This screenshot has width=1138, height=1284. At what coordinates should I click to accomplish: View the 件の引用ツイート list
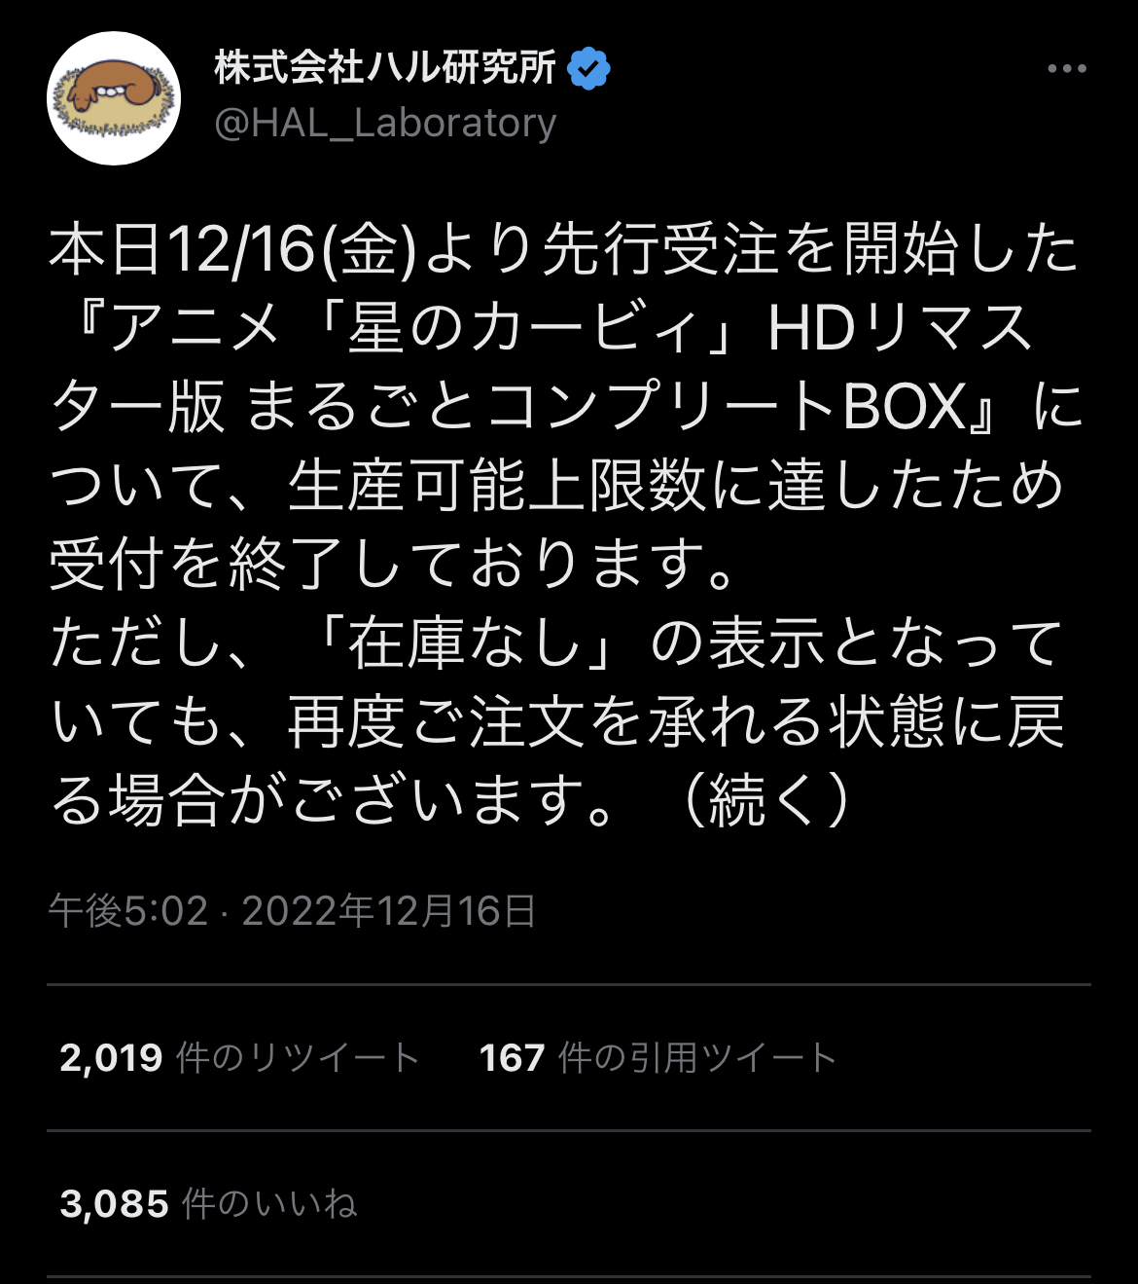click(x=697, y=1057)
